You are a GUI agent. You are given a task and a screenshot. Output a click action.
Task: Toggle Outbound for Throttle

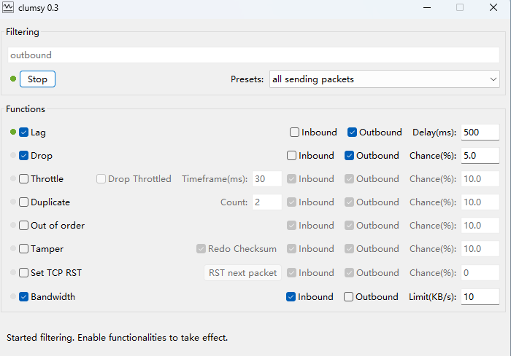pos(349,179)
